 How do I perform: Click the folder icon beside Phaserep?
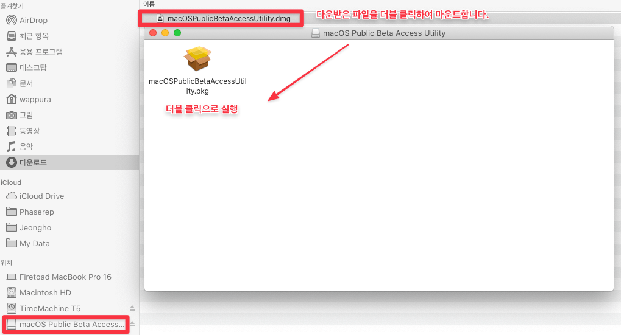click(x=12, y=212)
